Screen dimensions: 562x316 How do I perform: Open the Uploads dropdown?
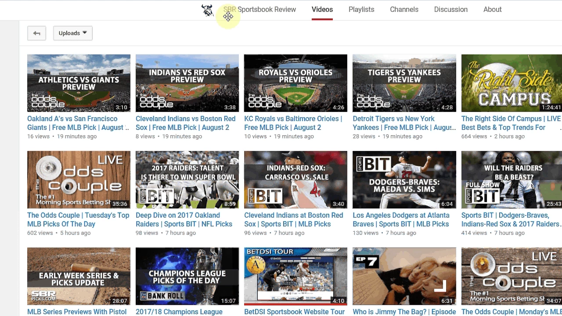click(73, 33)
